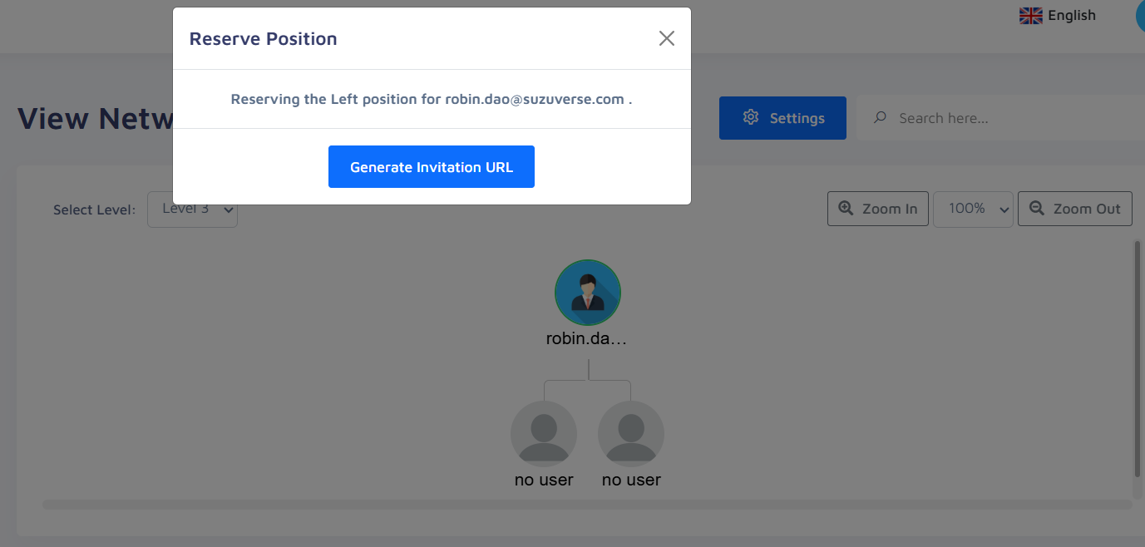The width and height of the screenshot is (1145, 547).
Task: Click the UK flag icon
Action: coord(1030,16)
